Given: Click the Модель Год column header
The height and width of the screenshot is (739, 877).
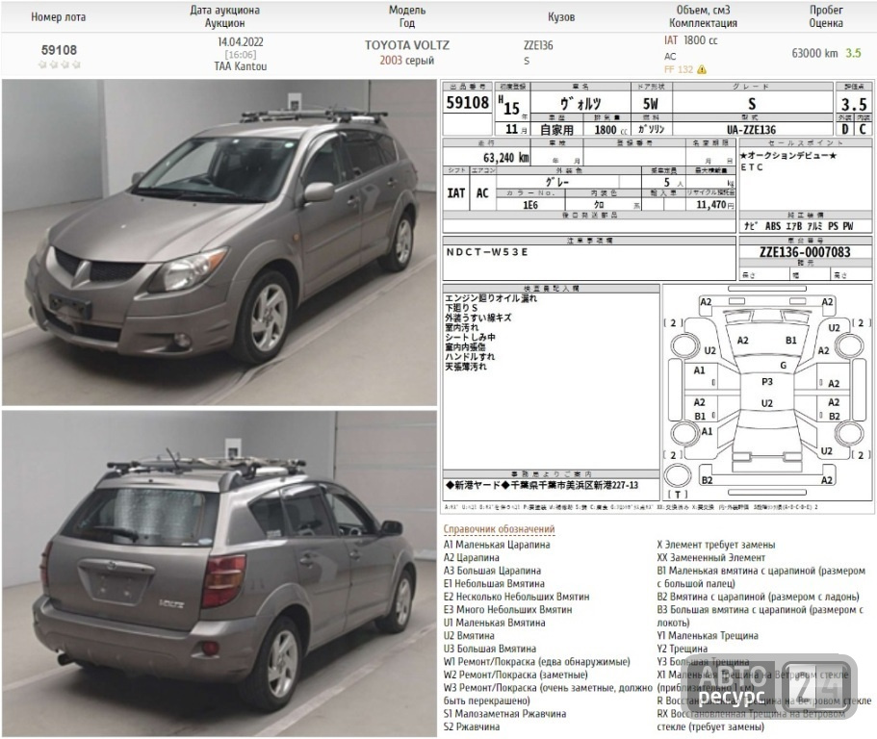Looking at the screenshot, I should [x=407, y=16].
